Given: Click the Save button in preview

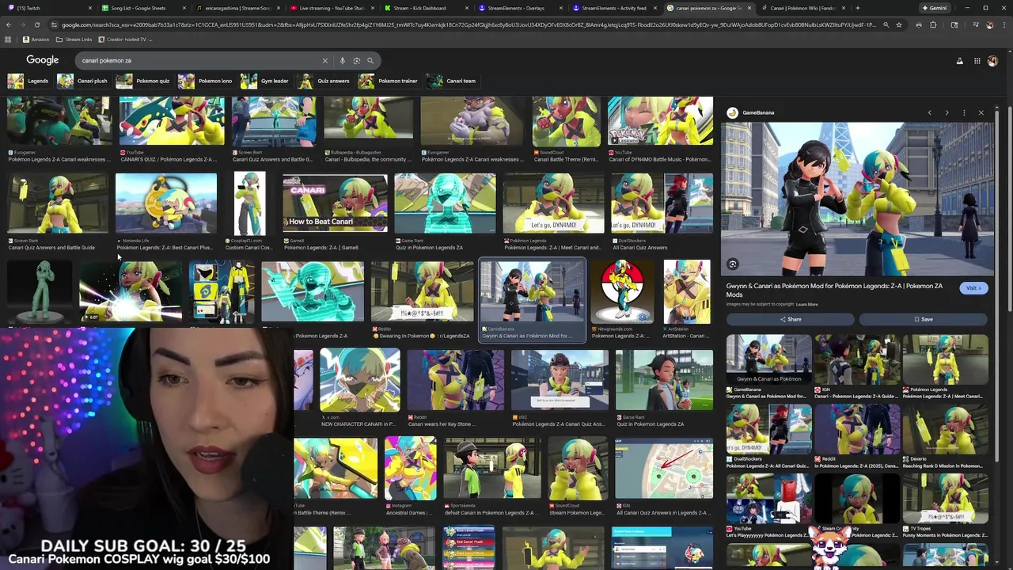Looking at the screenshot, I should (x=924, y=319).
